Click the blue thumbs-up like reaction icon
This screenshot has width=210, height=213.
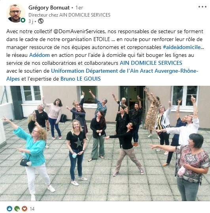[9, 209]
